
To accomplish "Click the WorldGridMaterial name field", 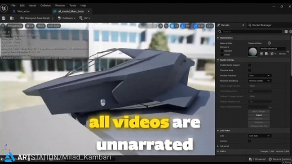I will (272, 49).
